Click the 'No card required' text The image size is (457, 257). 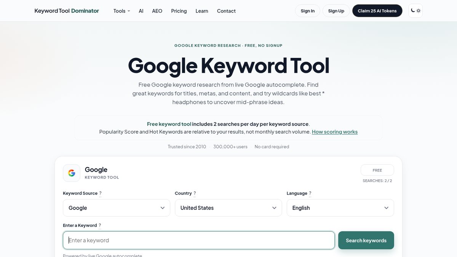pos(272,147)
